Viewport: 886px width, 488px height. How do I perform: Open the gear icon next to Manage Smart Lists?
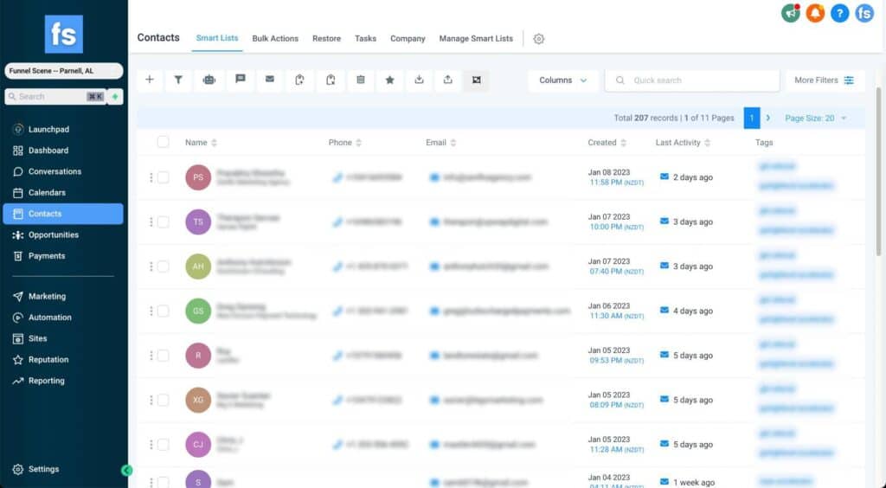[539, 39]
